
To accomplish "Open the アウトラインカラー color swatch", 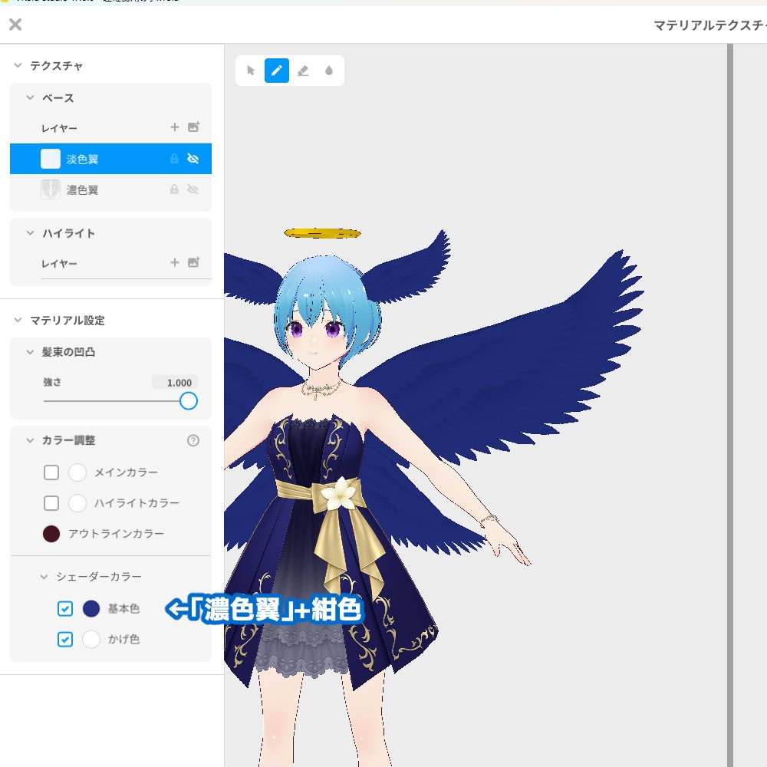I will coord(51,533).
